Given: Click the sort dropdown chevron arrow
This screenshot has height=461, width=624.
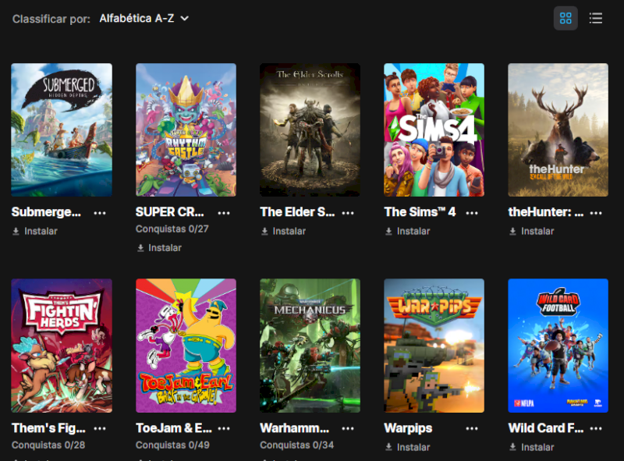Looking at the screenshot, I should coord(185,18).
